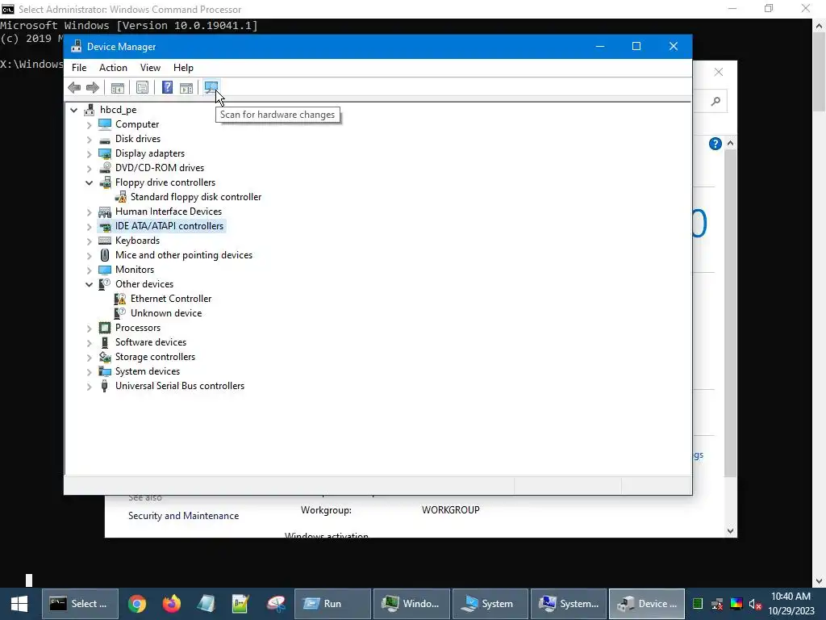Image resolution: width=826 pixels, height=620 pixels.
Task: Click the Storage controllers category icon
Action: [x=105, y=357]
